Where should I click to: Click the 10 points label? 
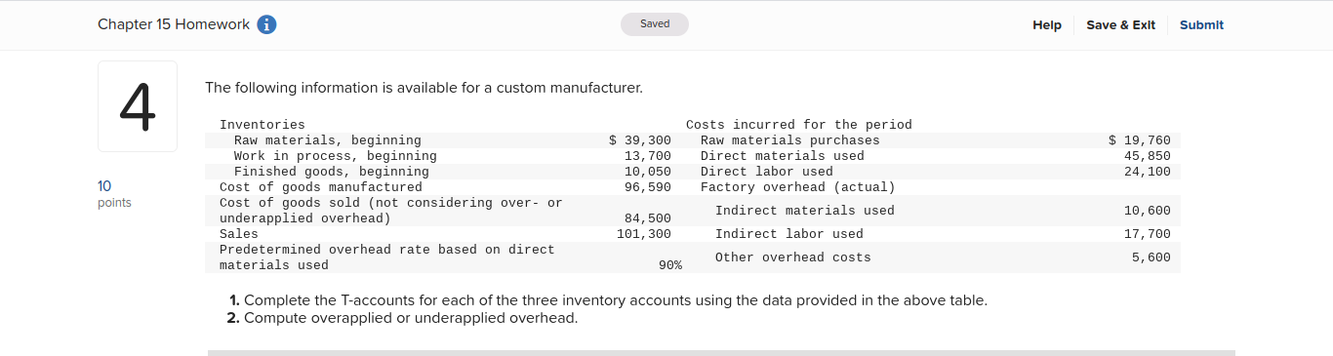pyautogui.click(x=114, y=193)
